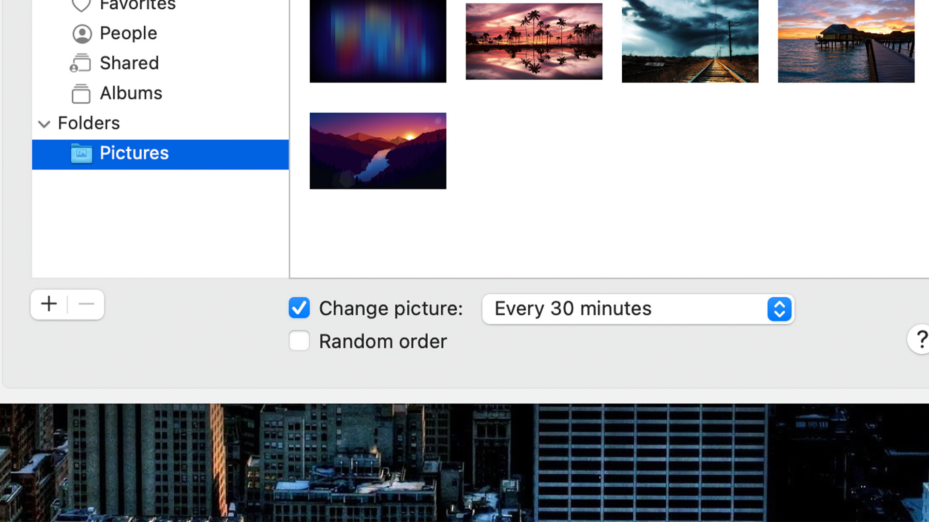Uncheck the Change picture checkbox
This screenshot has height=522, width=929.
click(x=299, y=308)
